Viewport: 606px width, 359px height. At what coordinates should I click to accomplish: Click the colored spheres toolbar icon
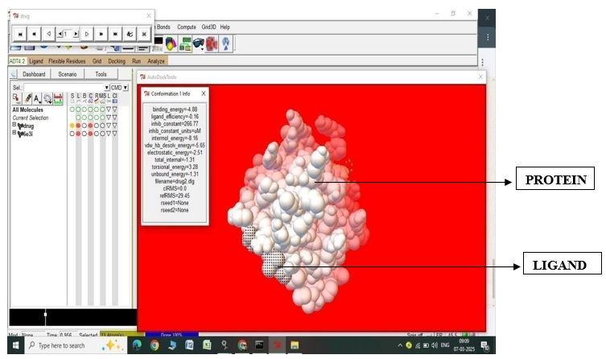(170, 43)
